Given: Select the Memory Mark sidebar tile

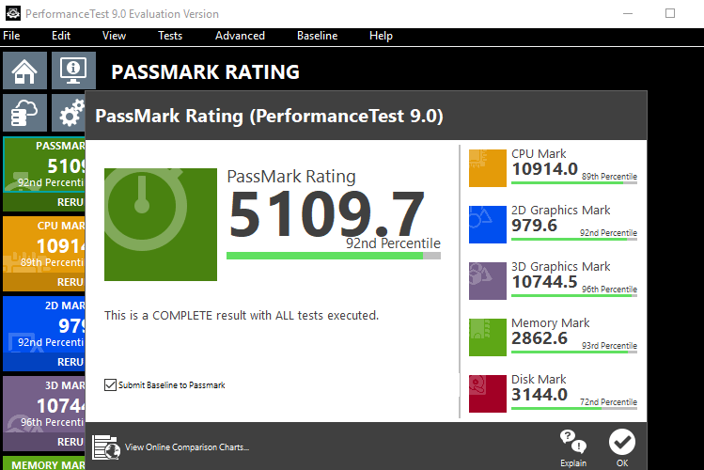Looking at the screenshot, I should click(44, 463).
